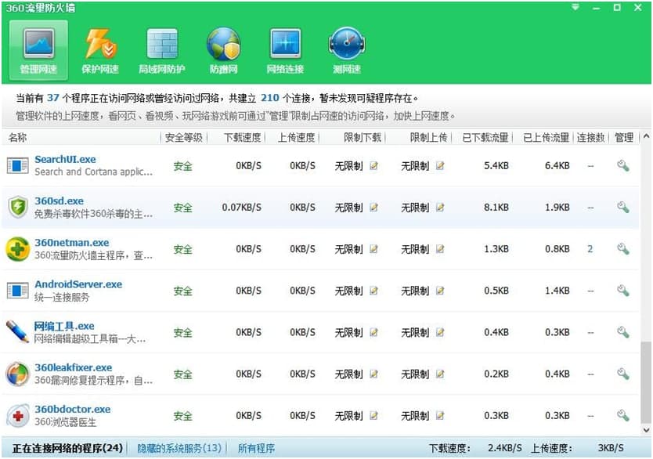
Task: Select 正在连接网络的程序(24) tab
Action: [68, 448]
